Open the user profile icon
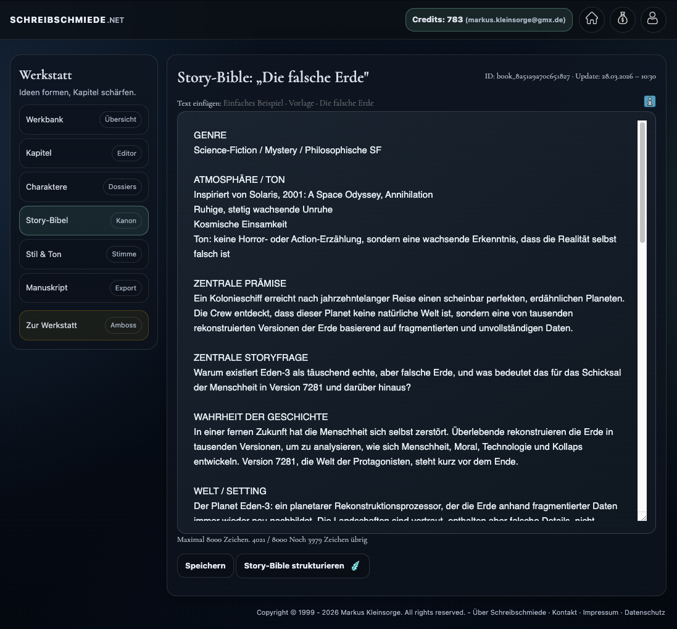 (653, 19)
